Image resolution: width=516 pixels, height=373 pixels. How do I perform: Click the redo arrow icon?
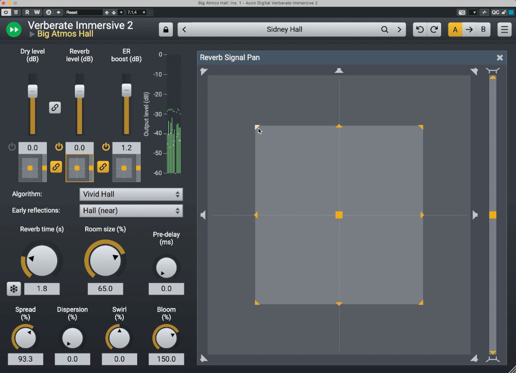coord(434,29)
